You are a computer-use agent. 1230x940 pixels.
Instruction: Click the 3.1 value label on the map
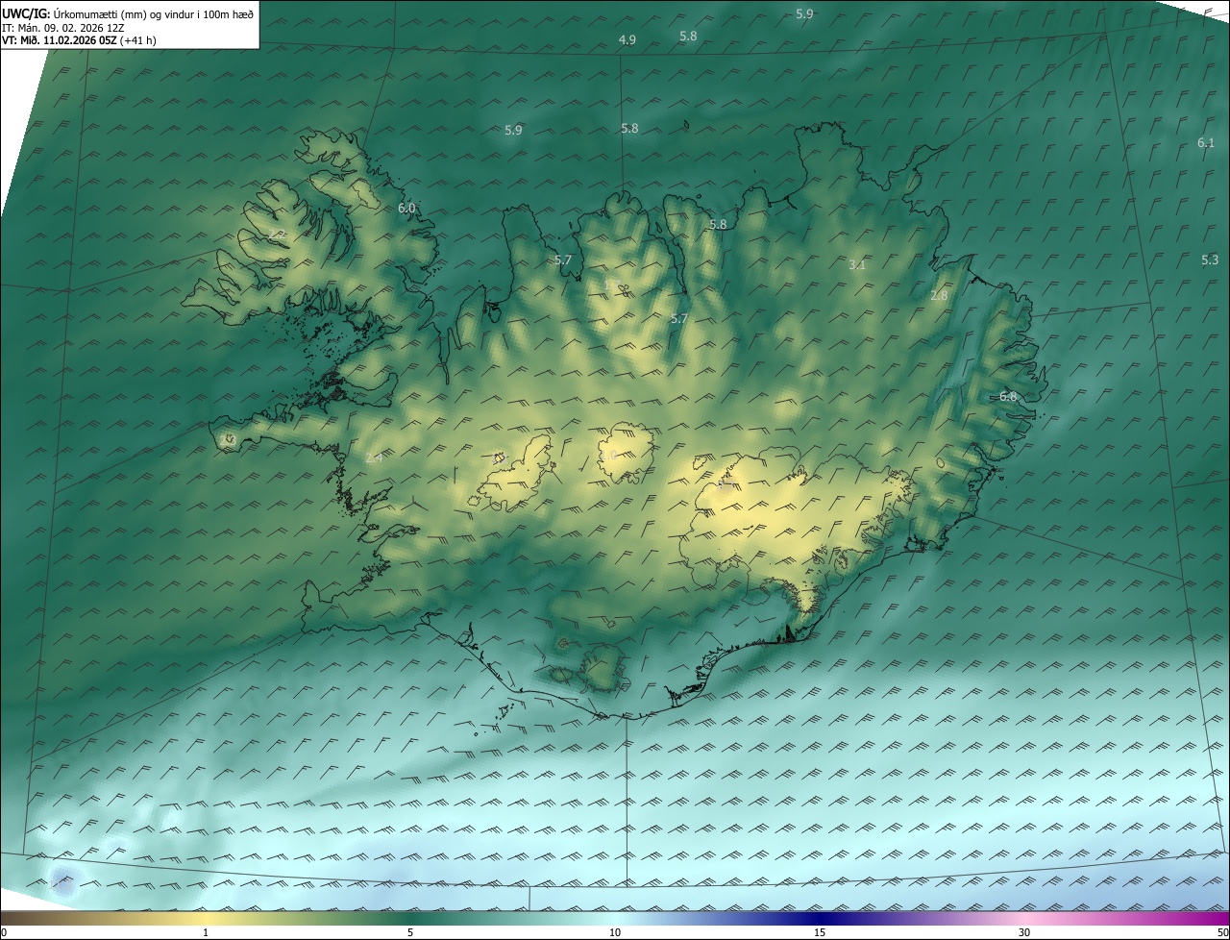click(858, 264)
